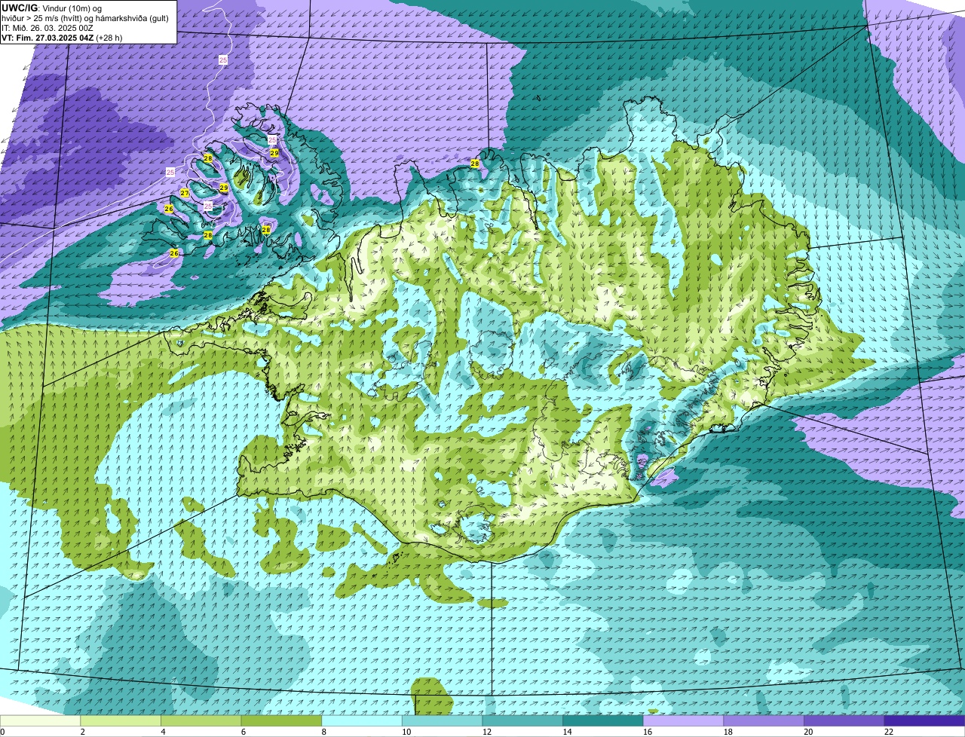The width and height of the screenshot is (965, 737).
Task: Click the yellow "29" marker just beneath a 25 label
Action: point(274,153)
